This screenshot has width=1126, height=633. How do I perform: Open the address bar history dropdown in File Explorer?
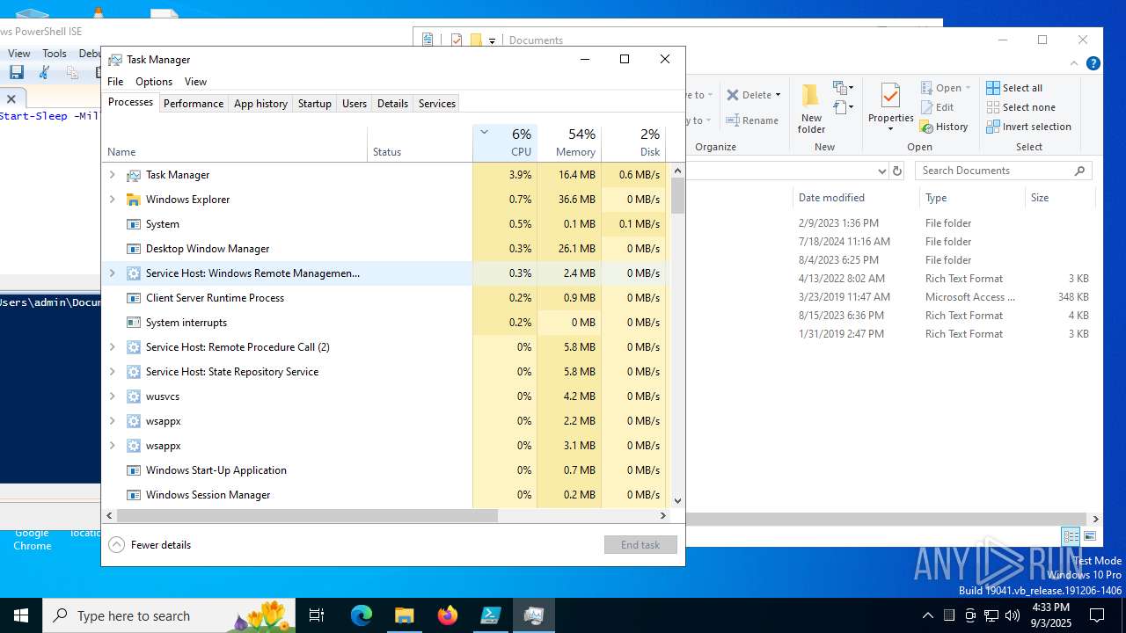coord(881,171)
